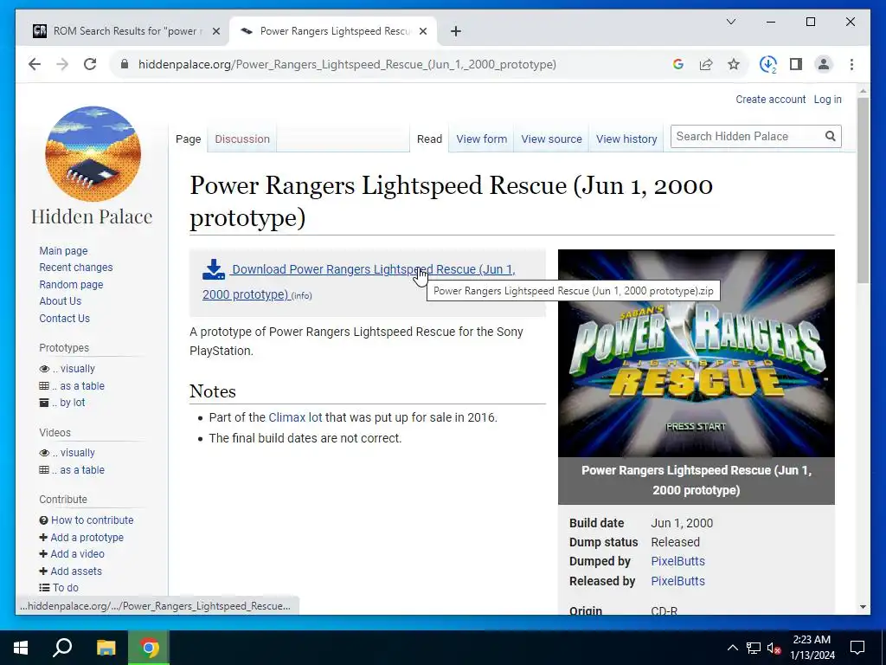Close the Power Rangers Lightspeed tab
886x665 pixels.
point(423,31)
